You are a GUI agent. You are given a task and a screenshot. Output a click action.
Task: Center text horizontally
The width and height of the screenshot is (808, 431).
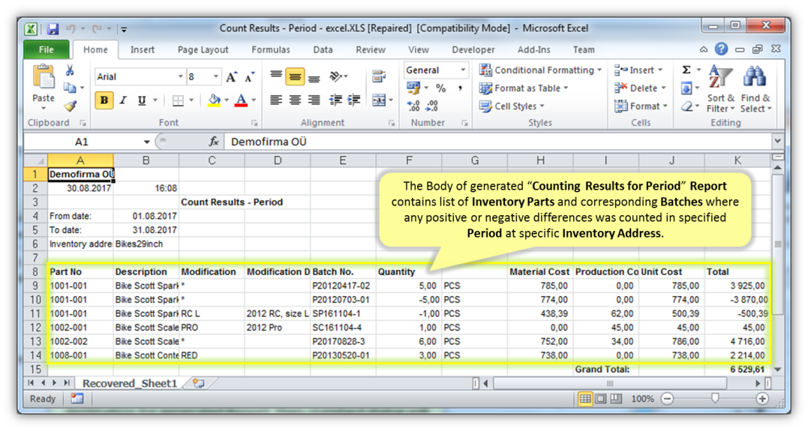pyautogui.click(x=295, y=100)
